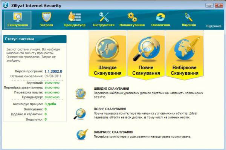Image resolution: width=226 pixels, height=150 pixels.
Task: Click the system protection status message
Action: pos(34,55)
